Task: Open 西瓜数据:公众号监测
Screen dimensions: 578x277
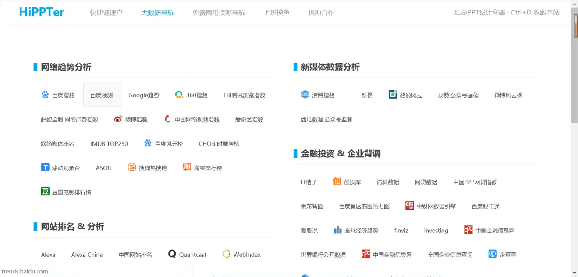Action: [327, 119]
